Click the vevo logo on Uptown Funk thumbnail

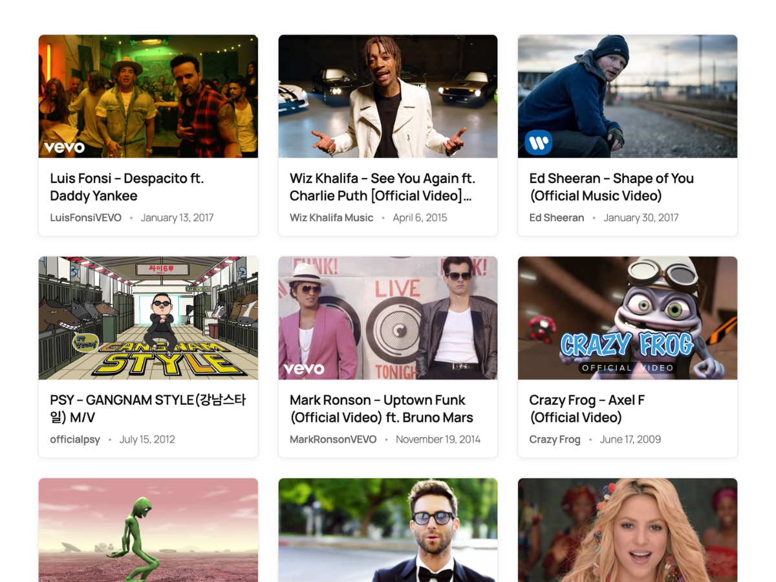tap(304, 369)
